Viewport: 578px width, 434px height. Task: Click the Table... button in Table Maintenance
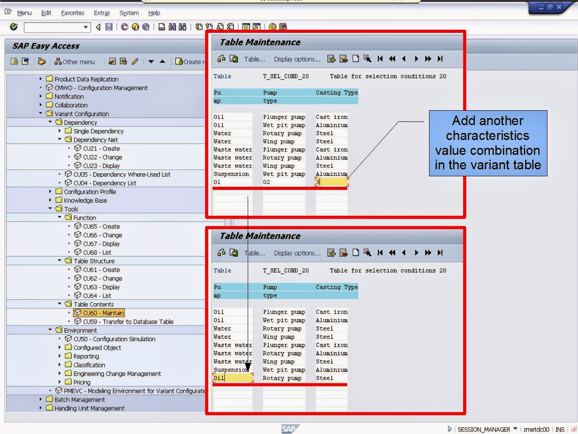point(255,59)
